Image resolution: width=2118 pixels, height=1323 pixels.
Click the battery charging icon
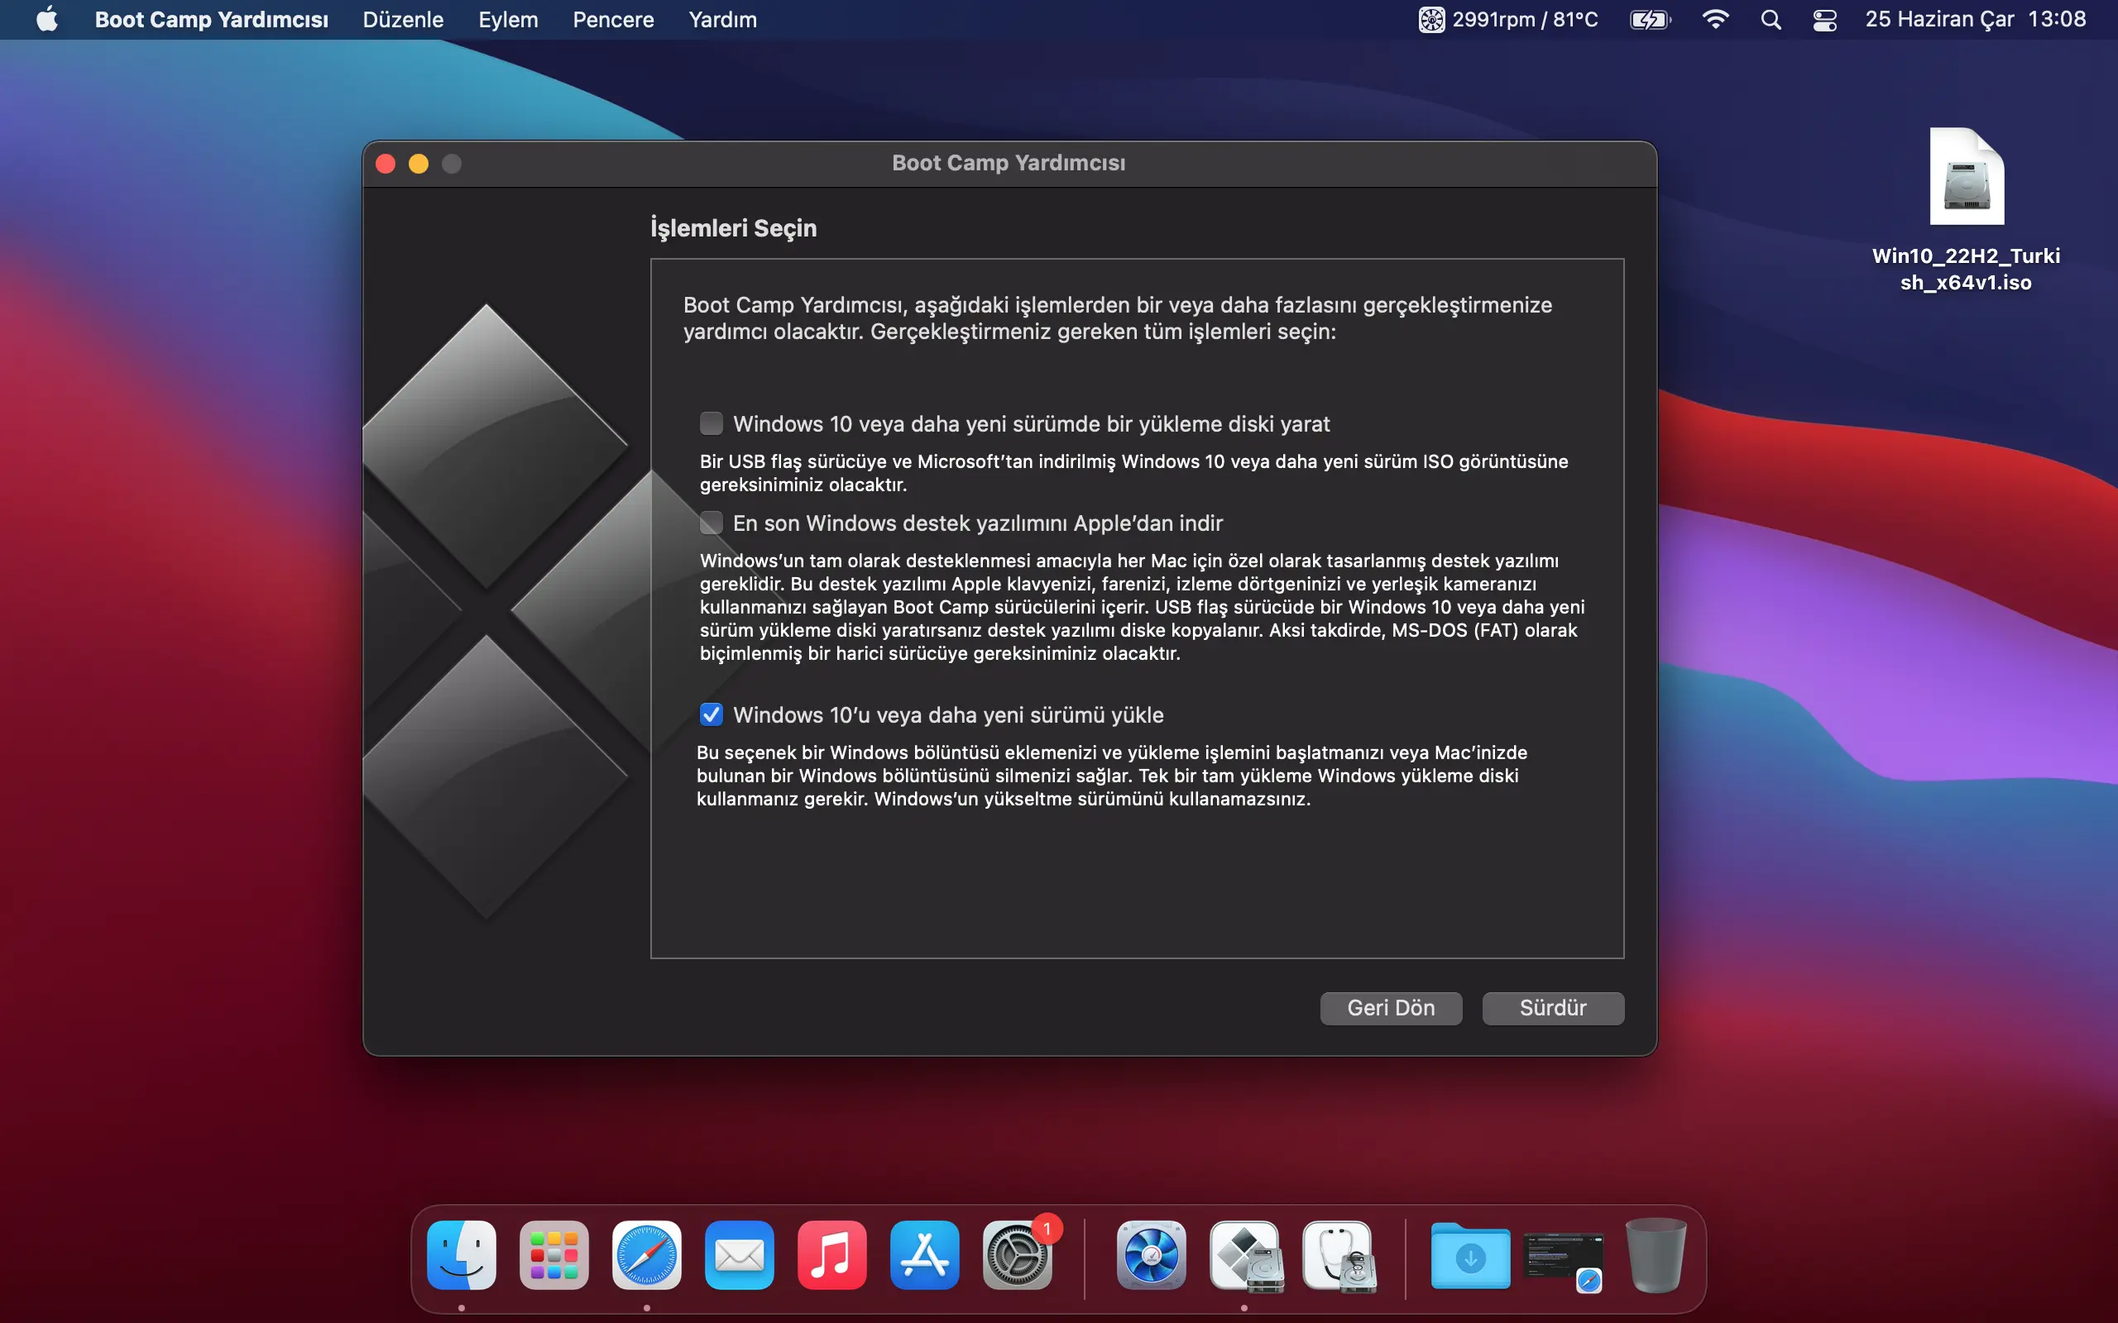(1651, 19)
